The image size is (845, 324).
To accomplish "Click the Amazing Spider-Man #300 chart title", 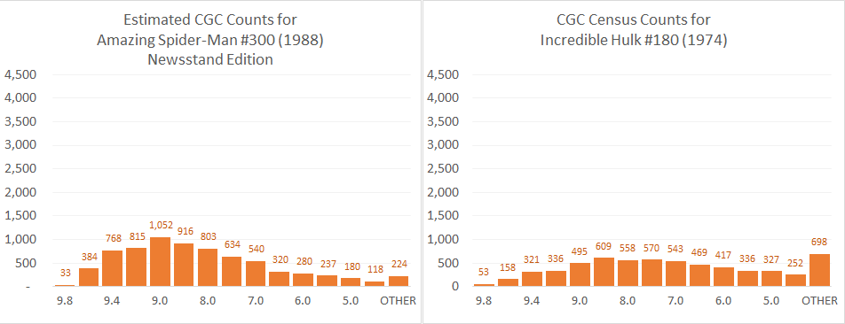I will [x=210, y=40].
